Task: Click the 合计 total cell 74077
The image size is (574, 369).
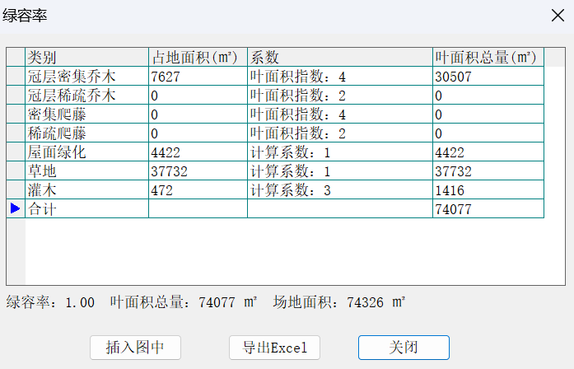Action: coord(488,209)
